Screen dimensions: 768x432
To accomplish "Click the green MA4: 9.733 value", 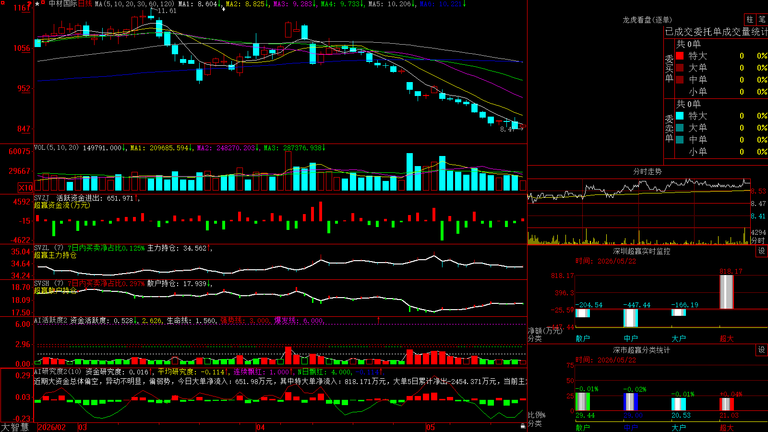I will [340, 4].
